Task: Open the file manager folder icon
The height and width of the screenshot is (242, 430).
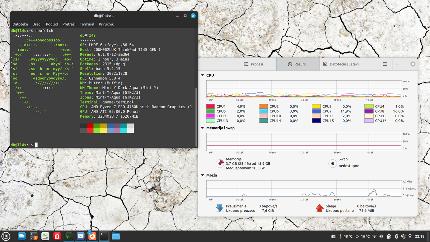Action: click(116, 236)
